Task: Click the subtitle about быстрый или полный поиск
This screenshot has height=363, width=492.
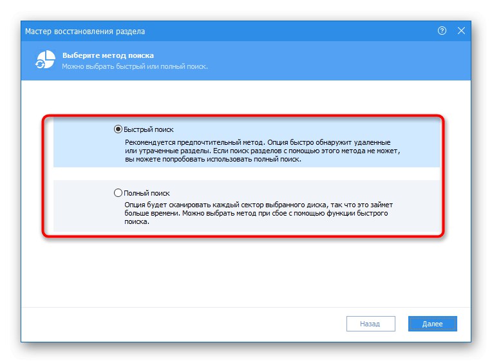Action: coord(135,66)
